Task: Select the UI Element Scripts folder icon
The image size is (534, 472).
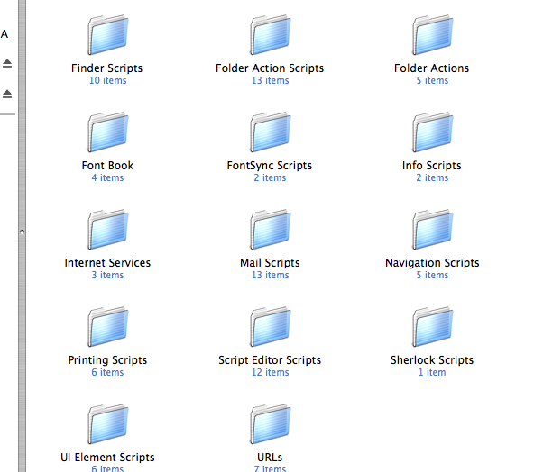Action: (108, 423)
